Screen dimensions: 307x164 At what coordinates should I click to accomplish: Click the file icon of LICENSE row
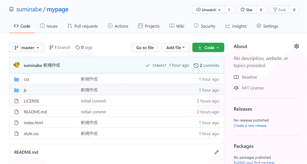[17, 101]
